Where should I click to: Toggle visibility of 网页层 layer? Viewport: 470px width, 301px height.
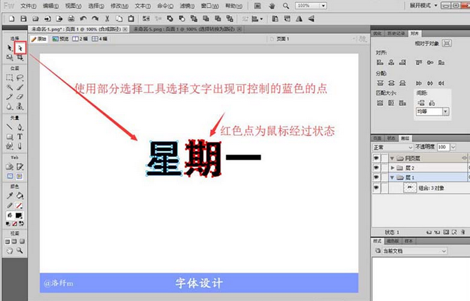point(377,158)
